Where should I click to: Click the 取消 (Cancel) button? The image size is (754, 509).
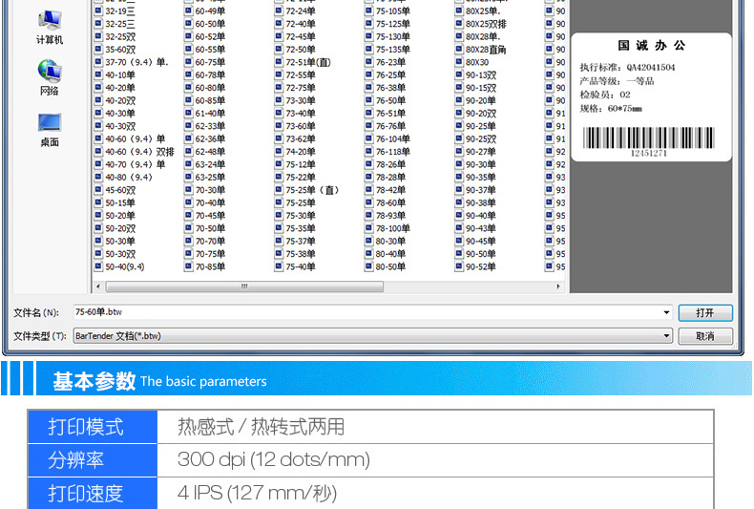705,336
